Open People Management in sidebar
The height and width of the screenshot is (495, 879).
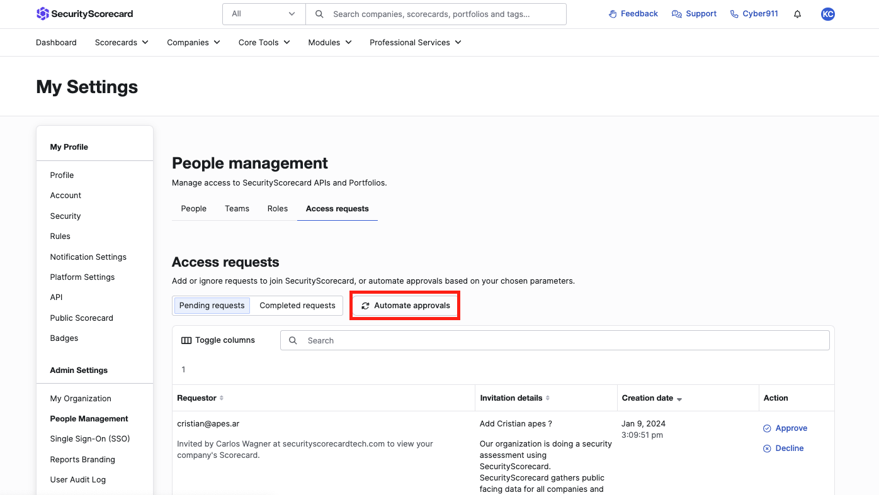coord(89,419)
